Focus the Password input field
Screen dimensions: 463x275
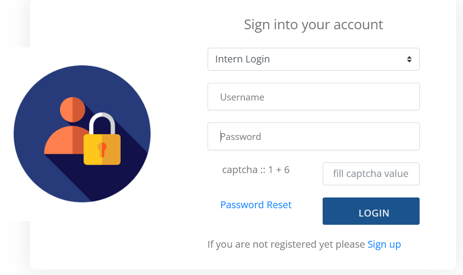pos(313,137)
